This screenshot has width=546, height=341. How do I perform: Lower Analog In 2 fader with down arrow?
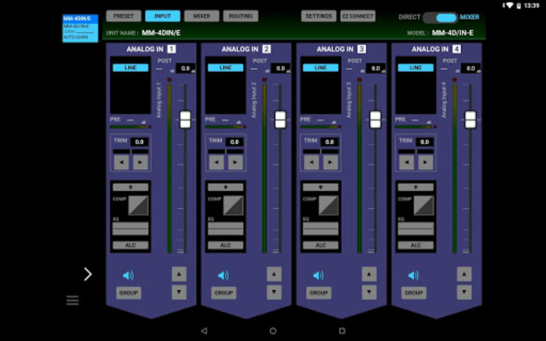click(274, 292)
